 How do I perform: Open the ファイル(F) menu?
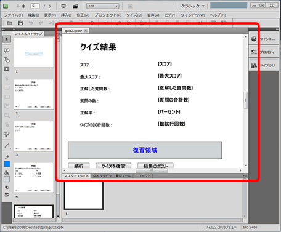[14, 15]
